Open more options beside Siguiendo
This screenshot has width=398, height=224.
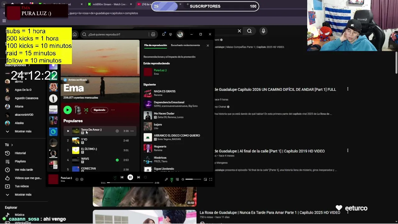tap(113, 110)
